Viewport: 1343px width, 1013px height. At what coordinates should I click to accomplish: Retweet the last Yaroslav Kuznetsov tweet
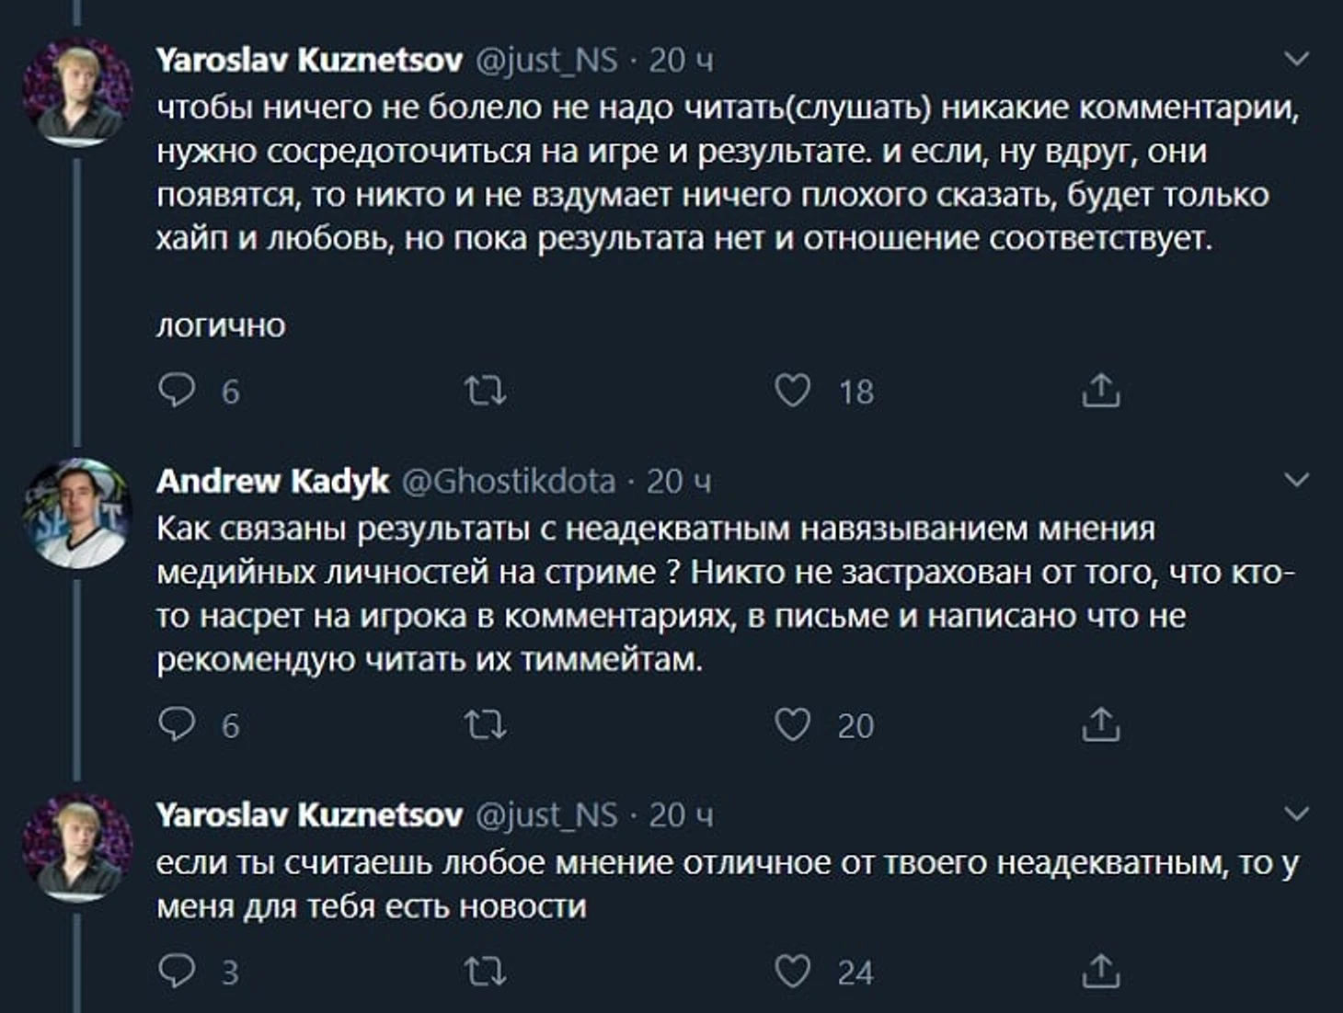(x=485, y=972)
